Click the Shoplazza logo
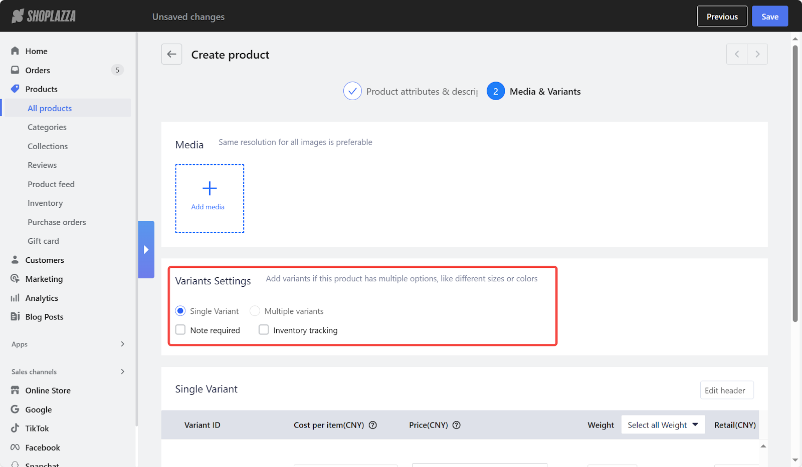 44,16
